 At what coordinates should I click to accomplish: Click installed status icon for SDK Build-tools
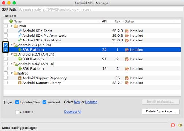coord(127,40)
